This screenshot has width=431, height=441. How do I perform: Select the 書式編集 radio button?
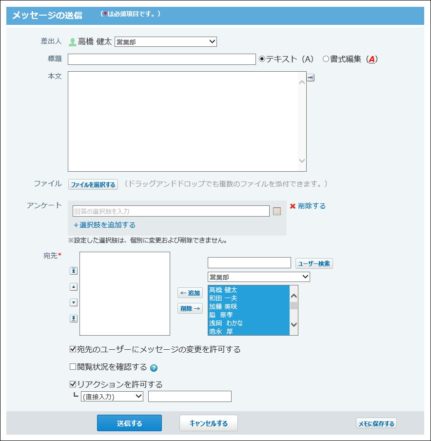[326, 59]
